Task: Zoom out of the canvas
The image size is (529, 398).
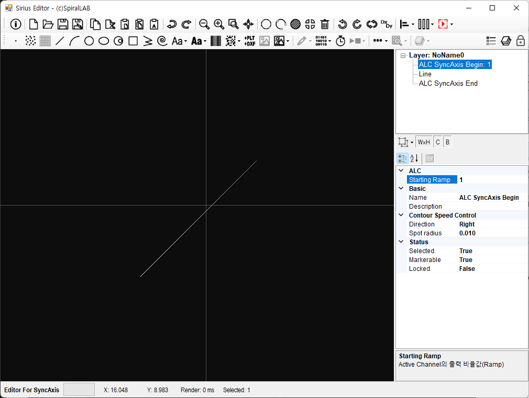Action: tap(204, 24)
